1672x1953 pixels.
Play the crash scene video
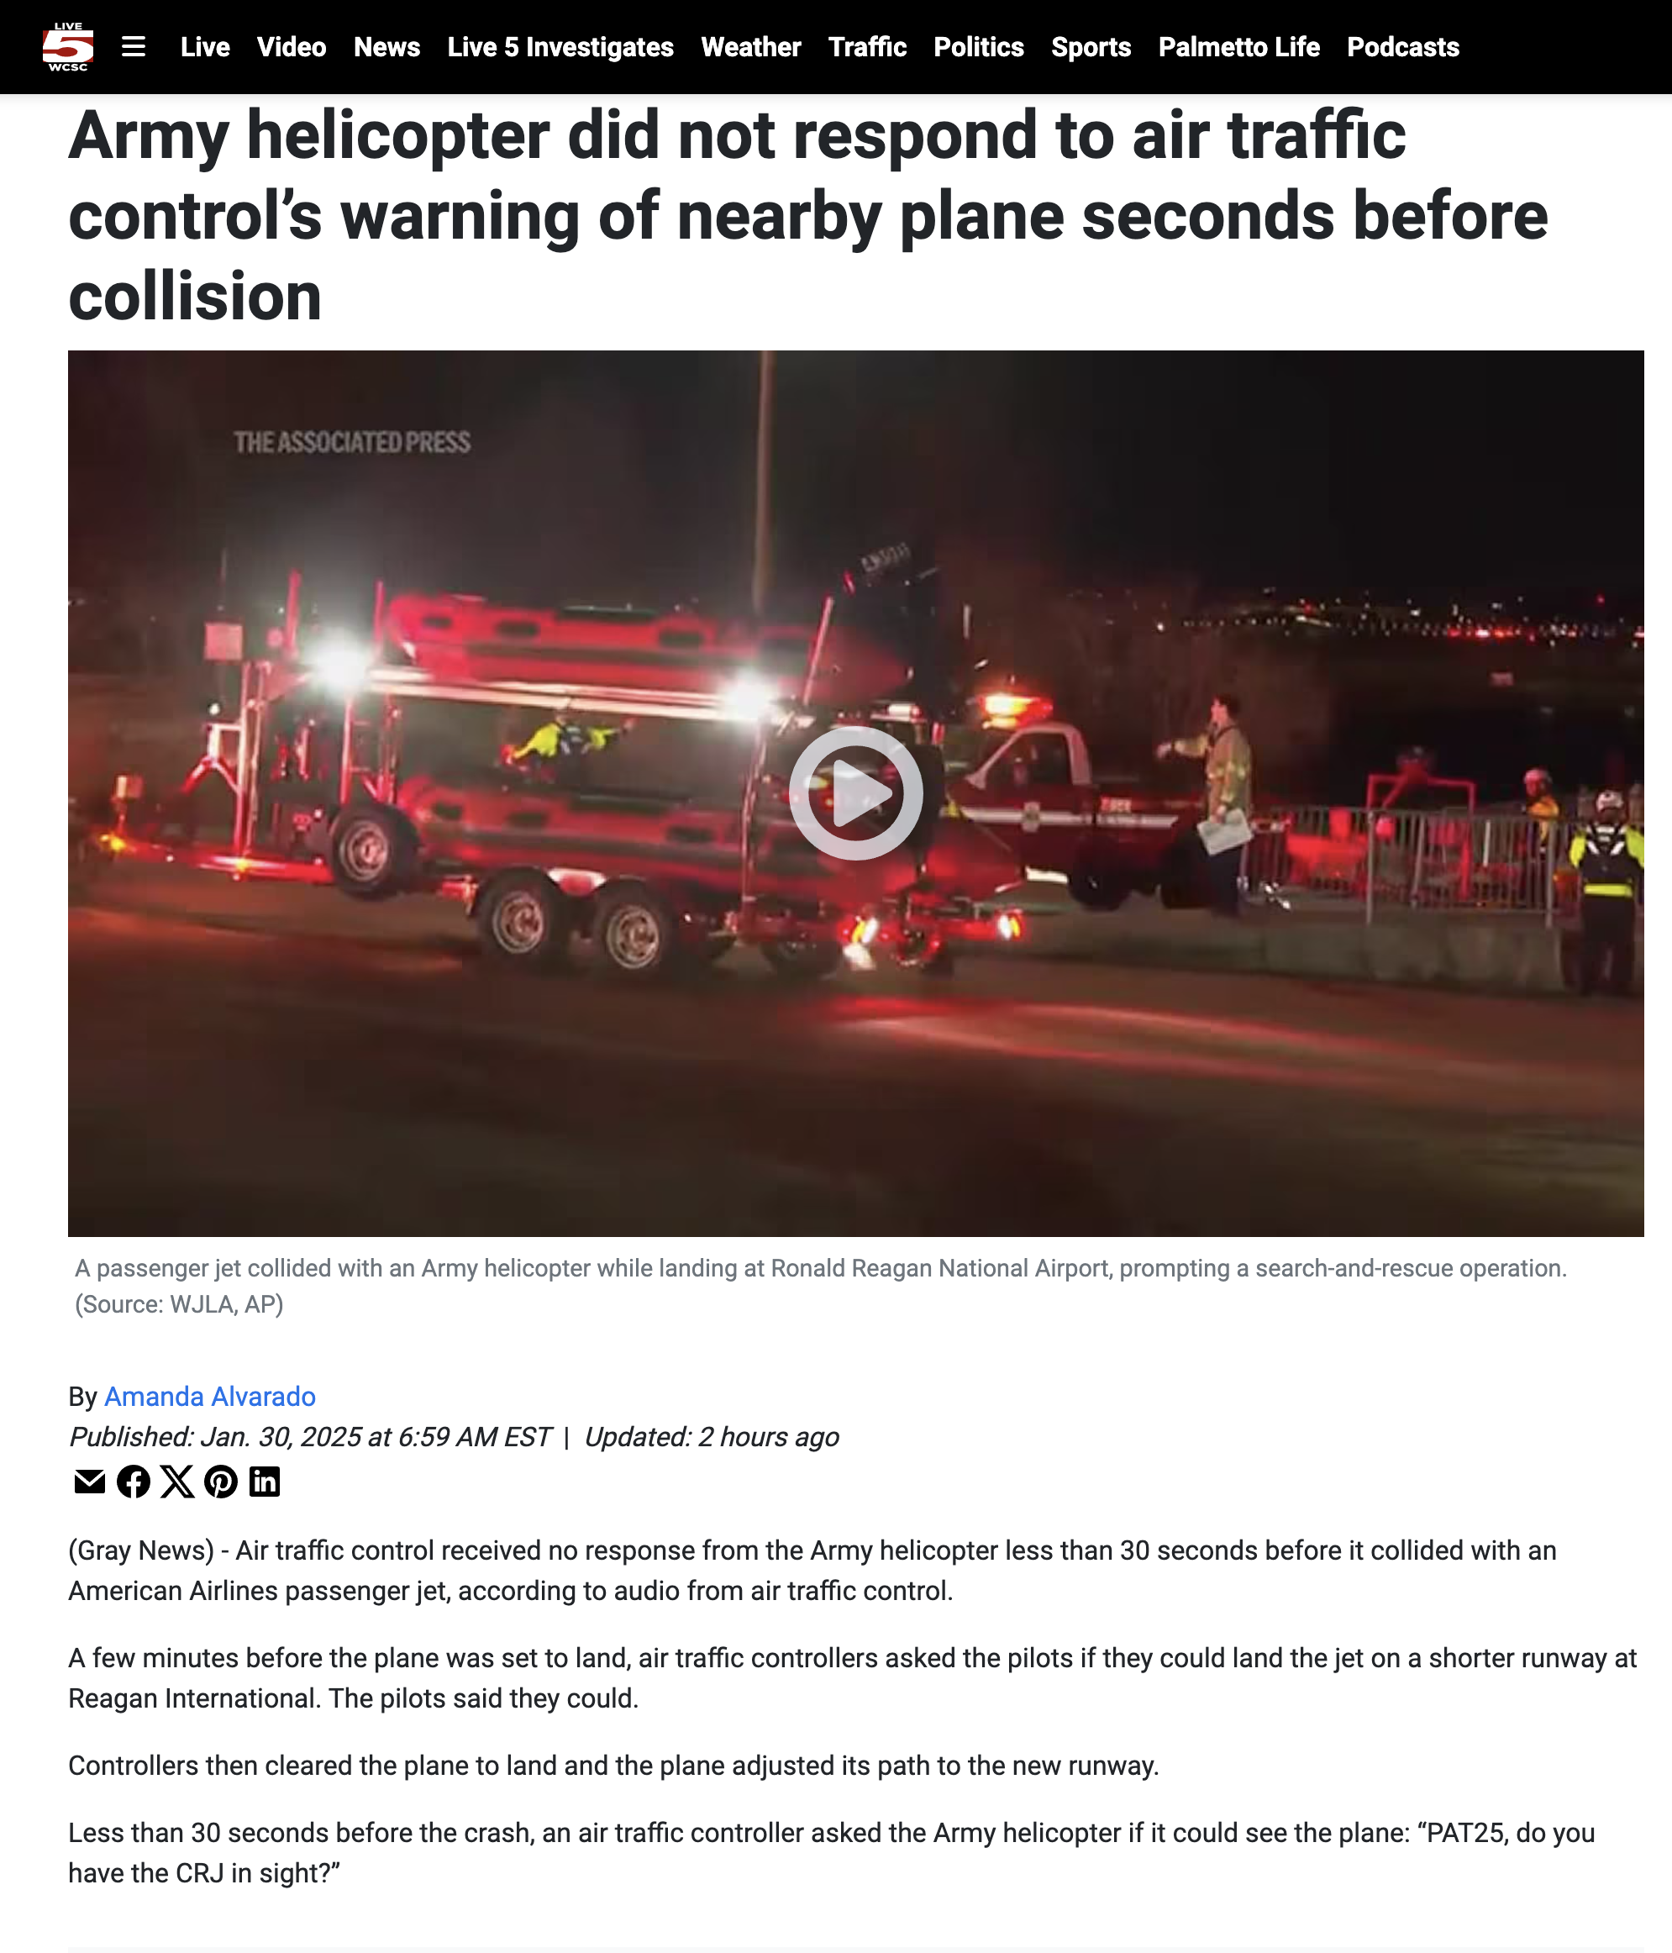coord(854,792)
